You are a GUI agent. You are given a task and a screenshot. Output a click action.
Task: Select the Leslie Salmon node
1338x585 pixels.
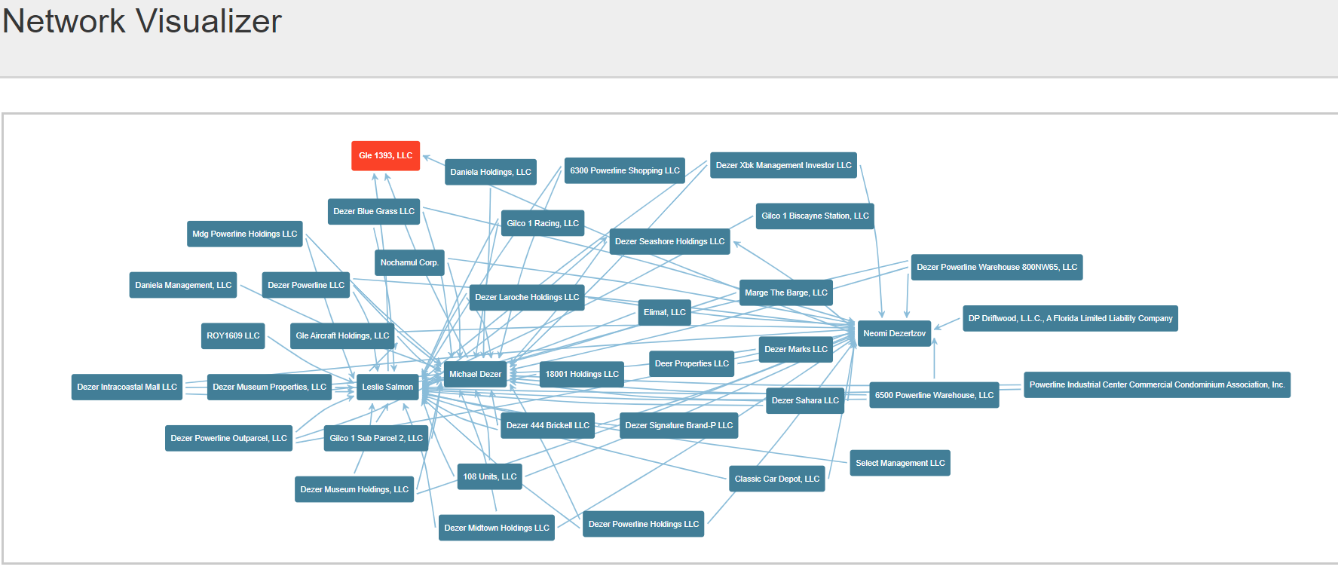click(x=387, y=387)
